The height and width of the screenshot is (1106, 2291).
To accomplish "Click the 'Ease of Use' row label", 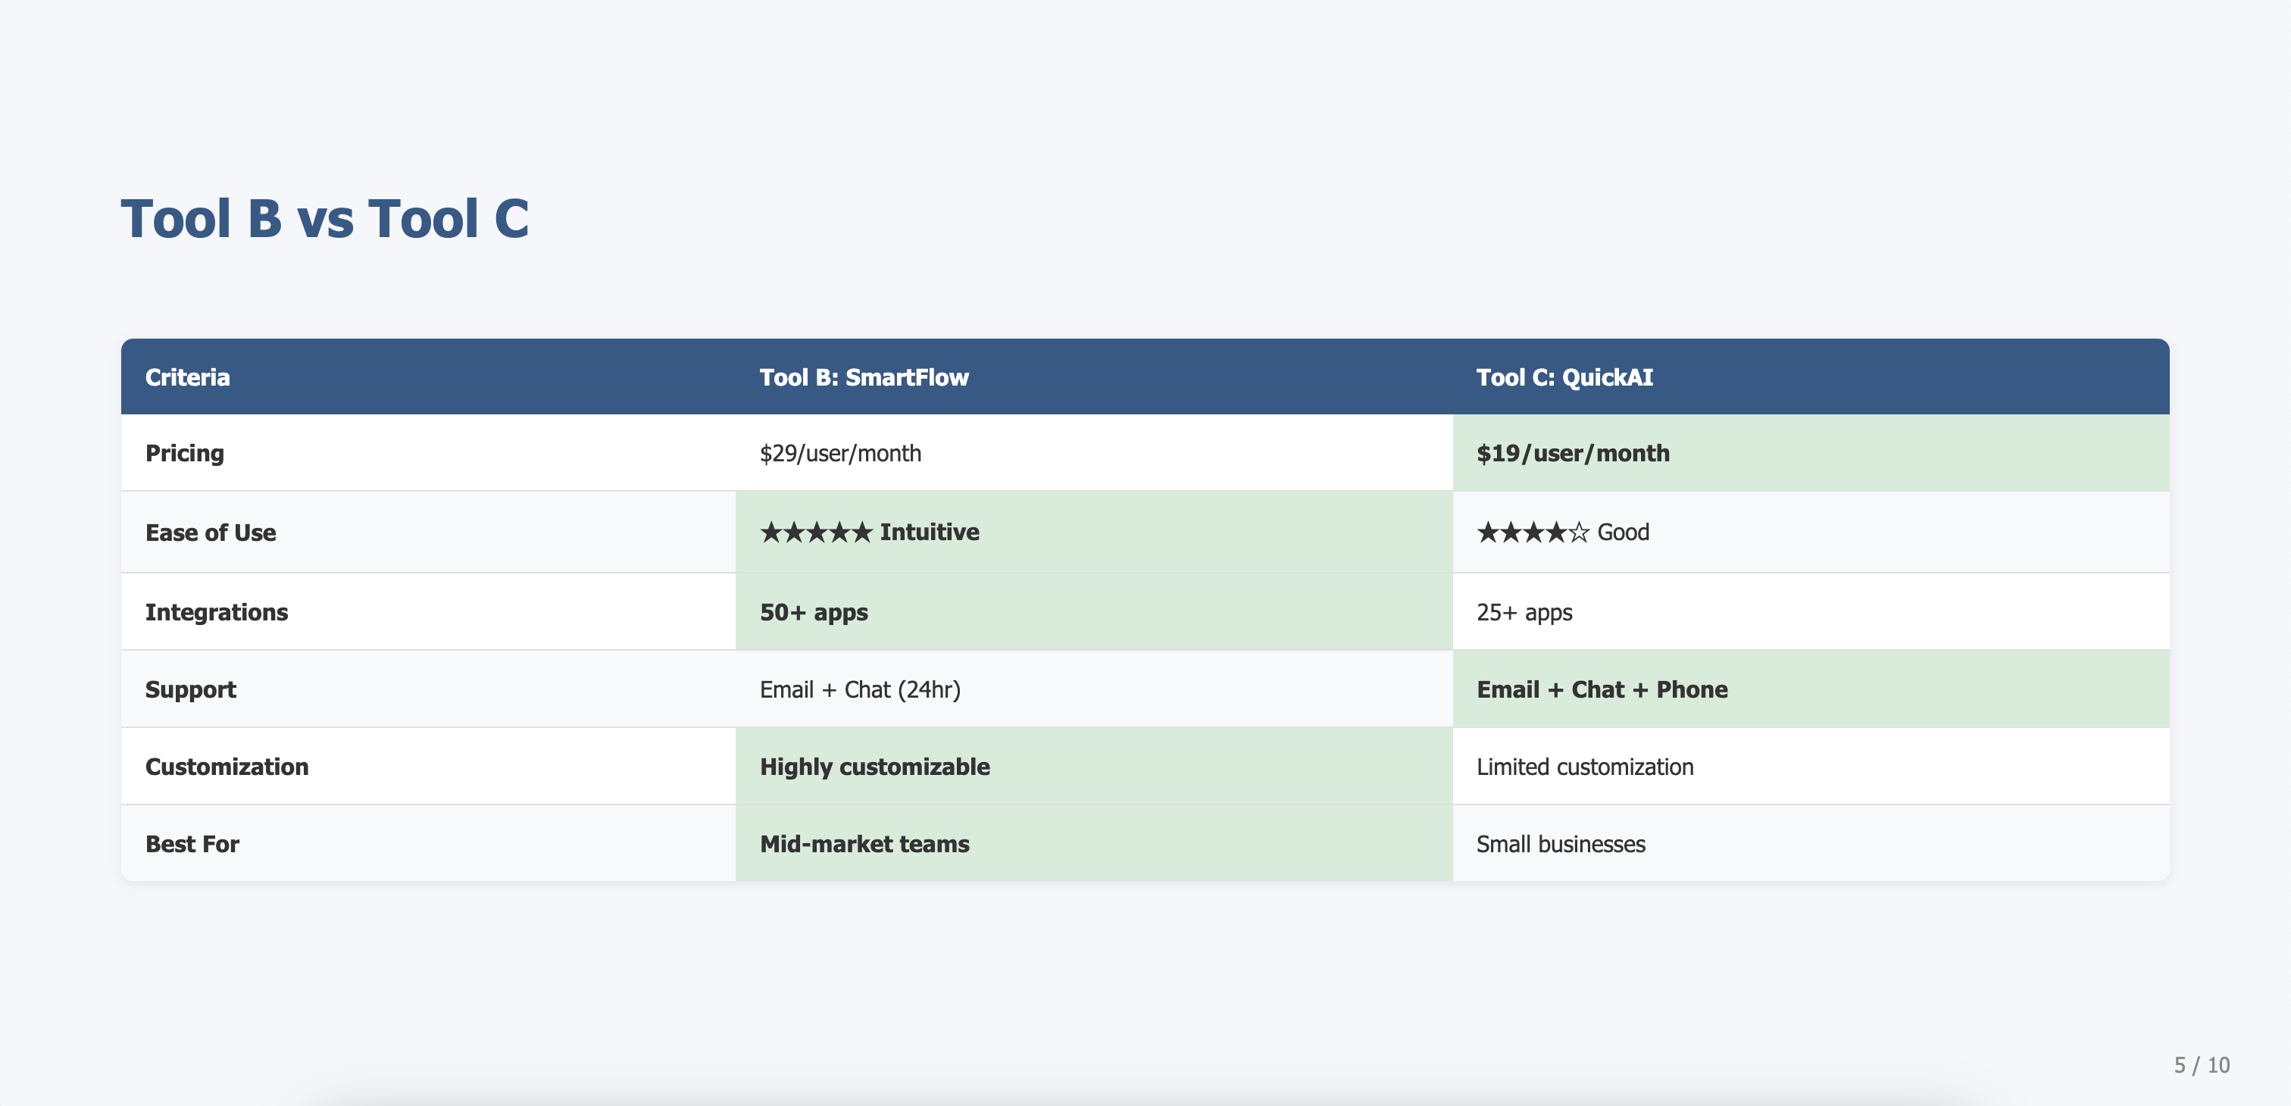I will [211, 533].
